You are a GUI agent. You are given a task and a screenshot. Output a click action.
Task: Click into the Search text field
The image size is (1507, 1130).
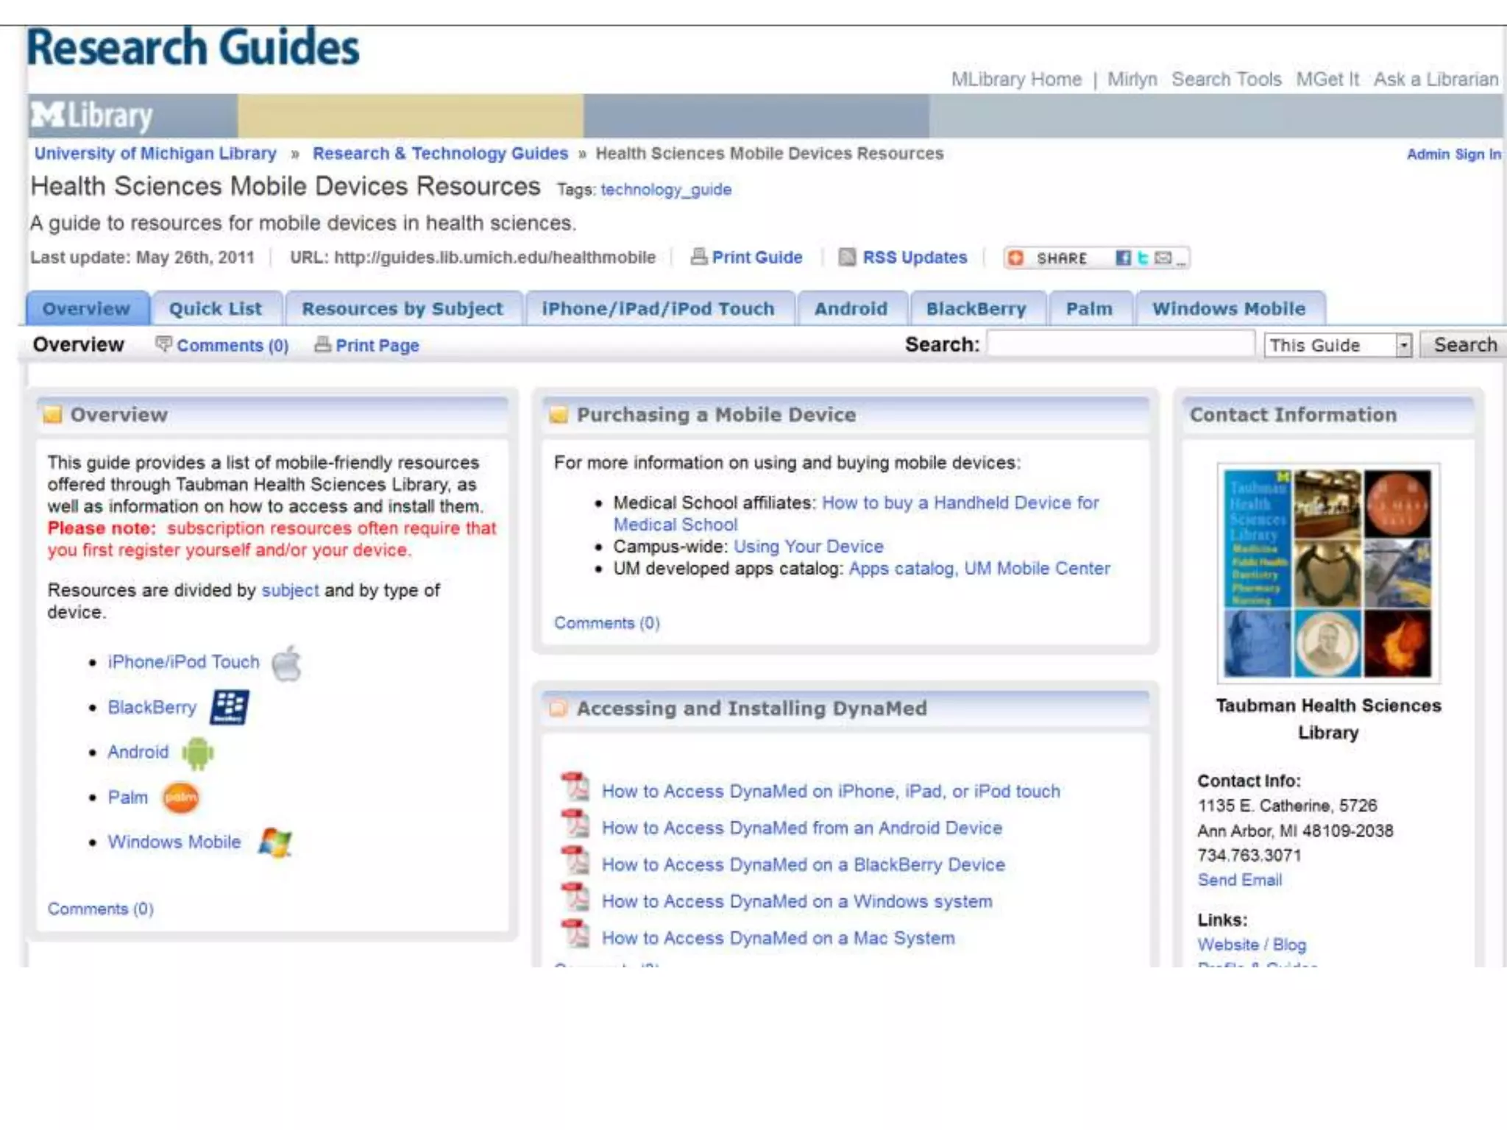(1119, 344)
